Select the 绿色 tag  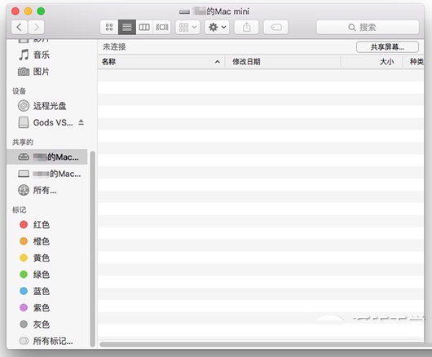(34, 275)
